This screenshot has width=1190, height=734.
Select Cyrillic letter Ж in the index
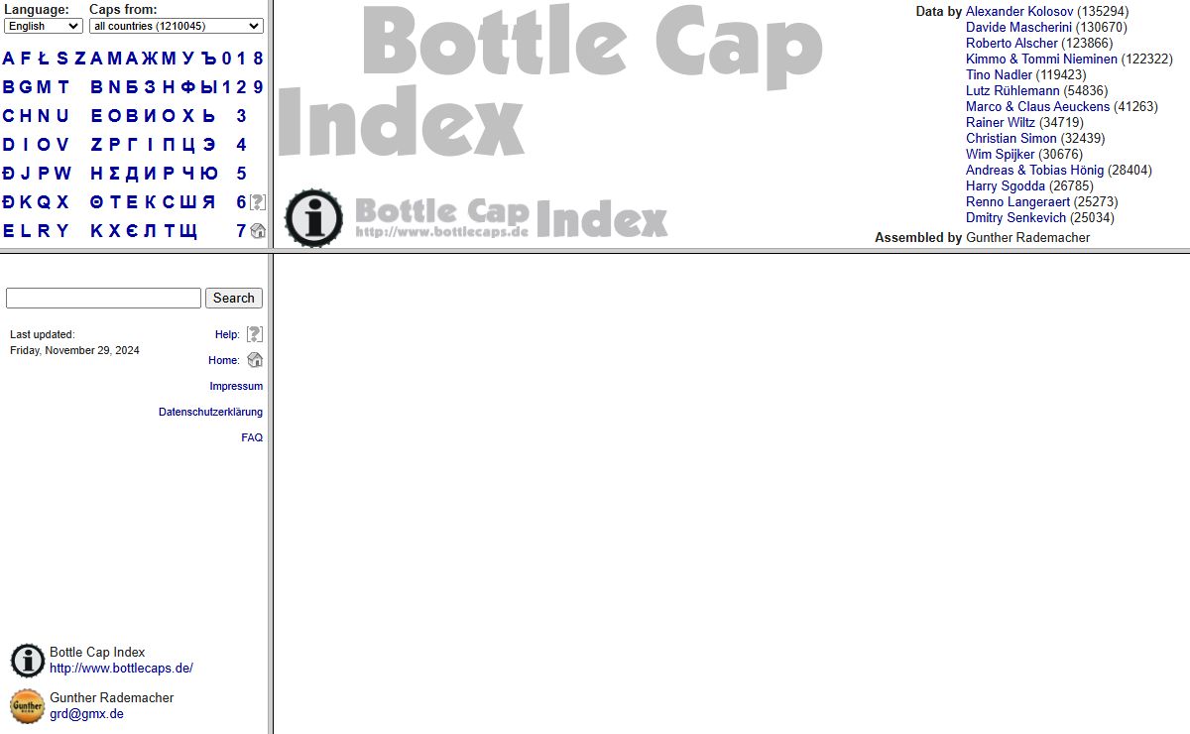tap(151, 59)
